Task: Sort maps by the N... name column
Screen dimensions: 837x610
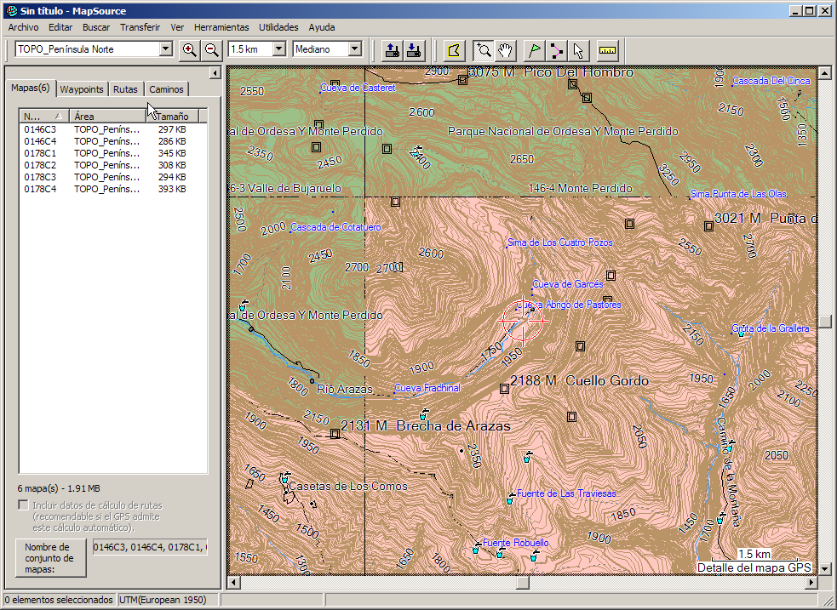Action: point(44,117)
